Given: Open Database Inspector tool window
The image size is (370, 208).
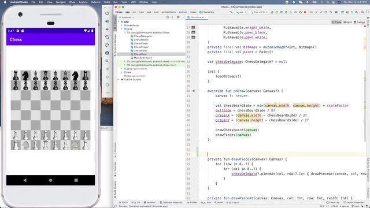Looking at the screenshot, I should point(171,202).
